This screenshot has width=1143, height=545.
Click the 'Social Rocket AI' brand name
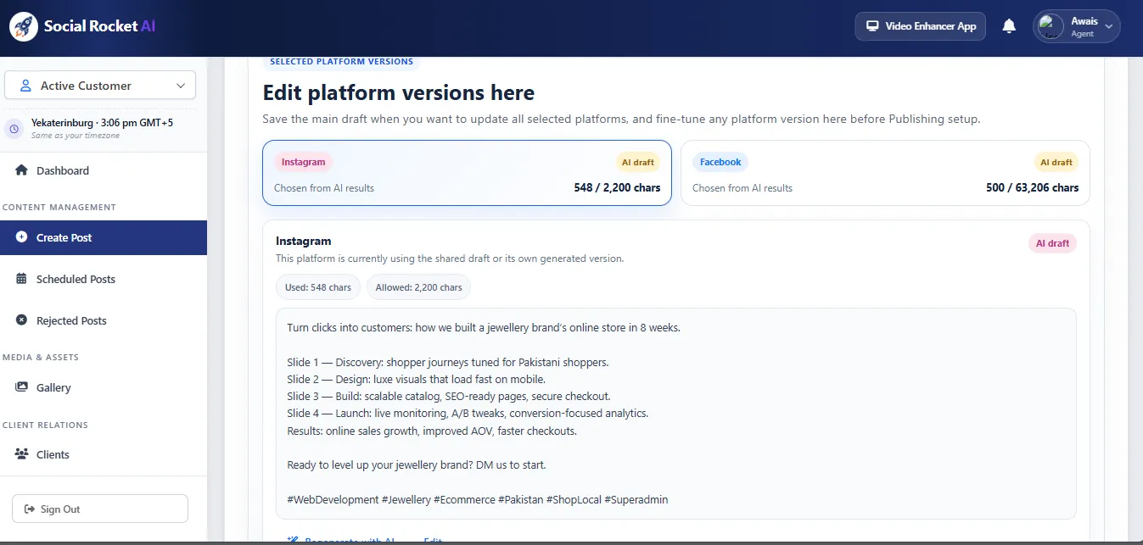(x=99, y=26)
